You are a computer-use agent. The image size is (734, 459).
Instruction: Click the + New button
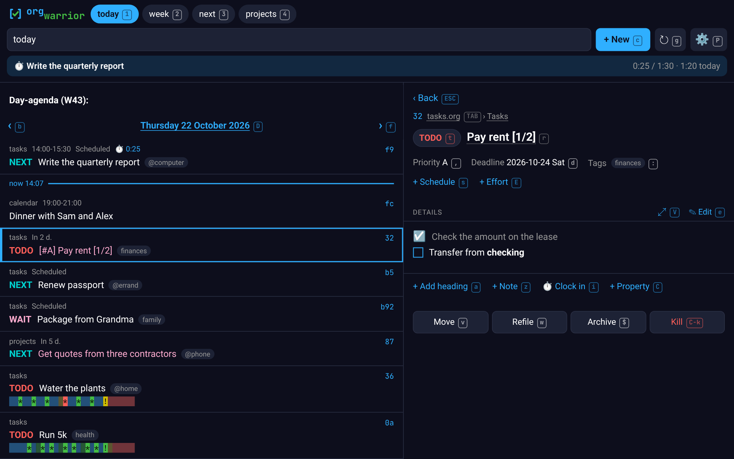click(x=623, y=39)
